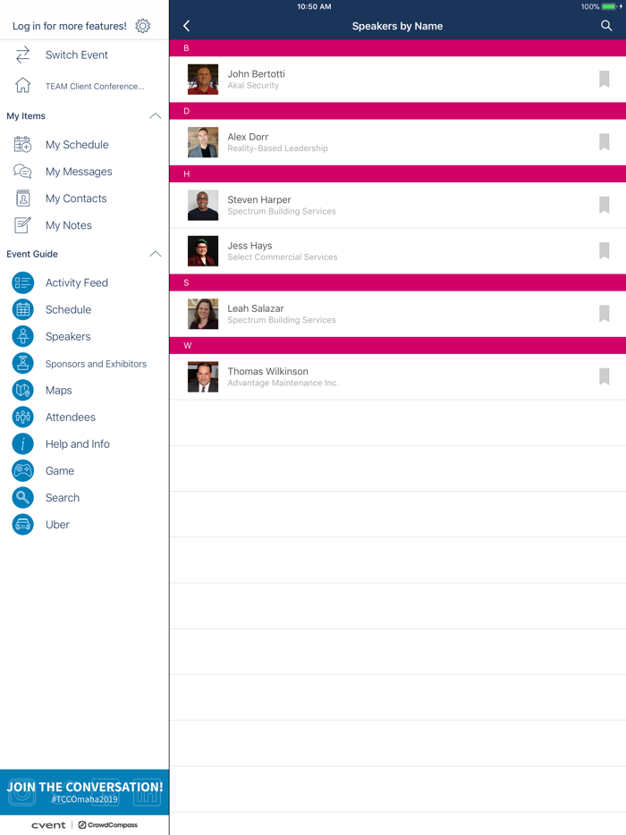This screenshot has height=835, width=626.
Task: Click the Switch Event arrows icon
Action: tap(22, 55)
